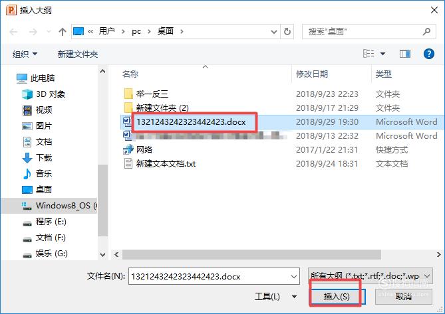Select the 3D 对象 folder in sidebar

pyautogui.click(x=43, y=94)
